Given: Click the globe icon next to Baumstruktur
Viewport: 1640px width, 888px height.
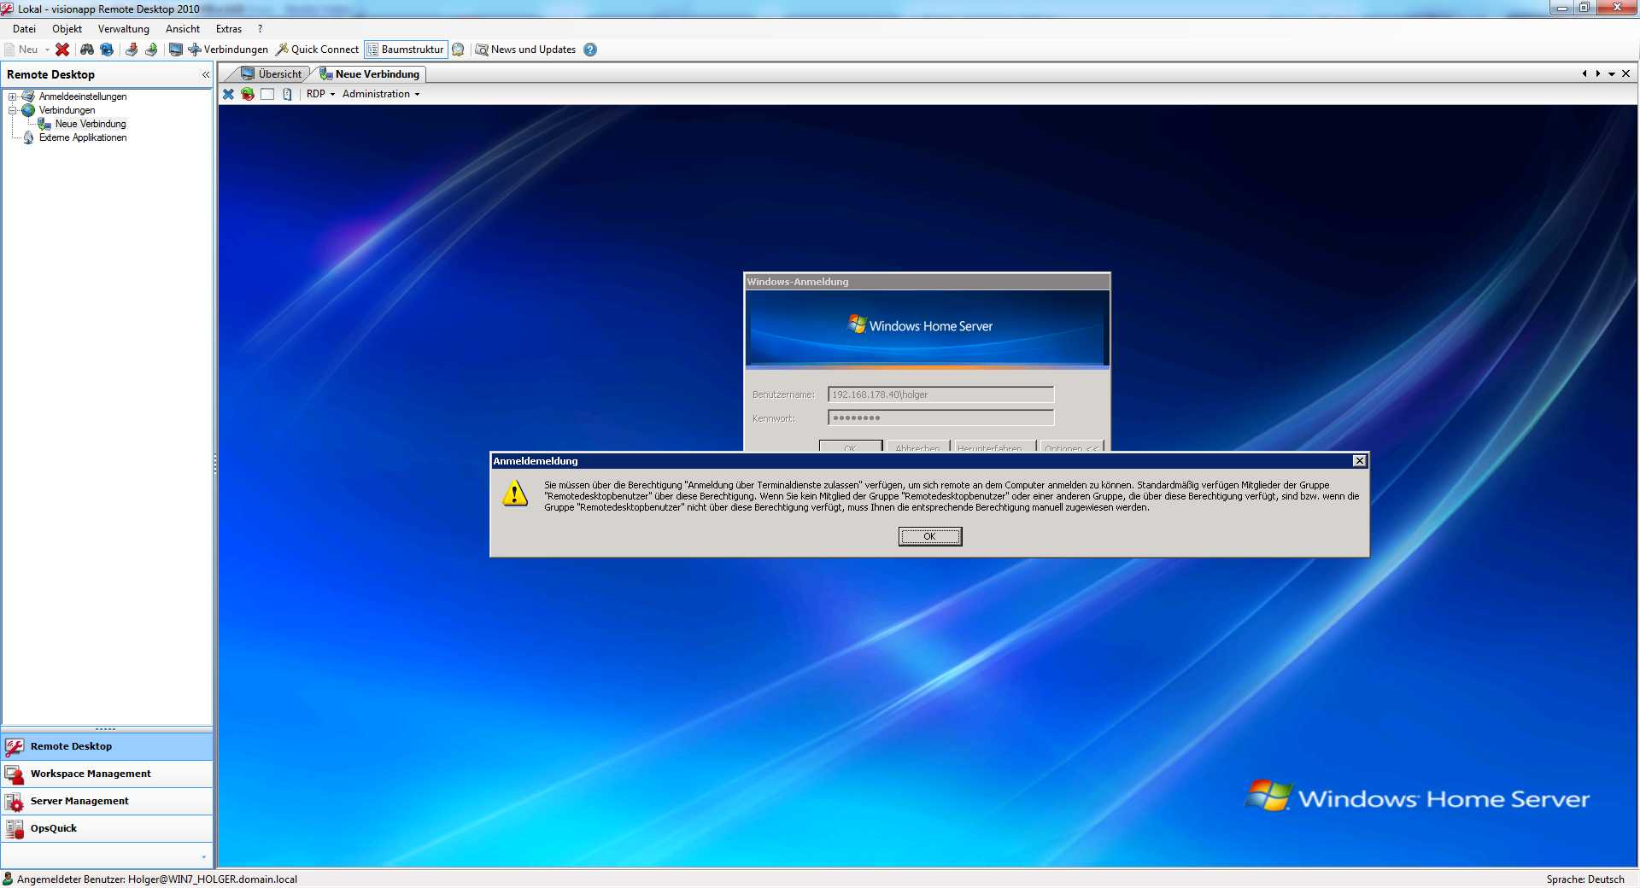Looking at the screenshot, I should [x=458, y=50].
